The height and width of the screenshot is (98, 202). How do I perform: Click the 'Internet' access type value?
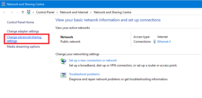coord(162,37)
